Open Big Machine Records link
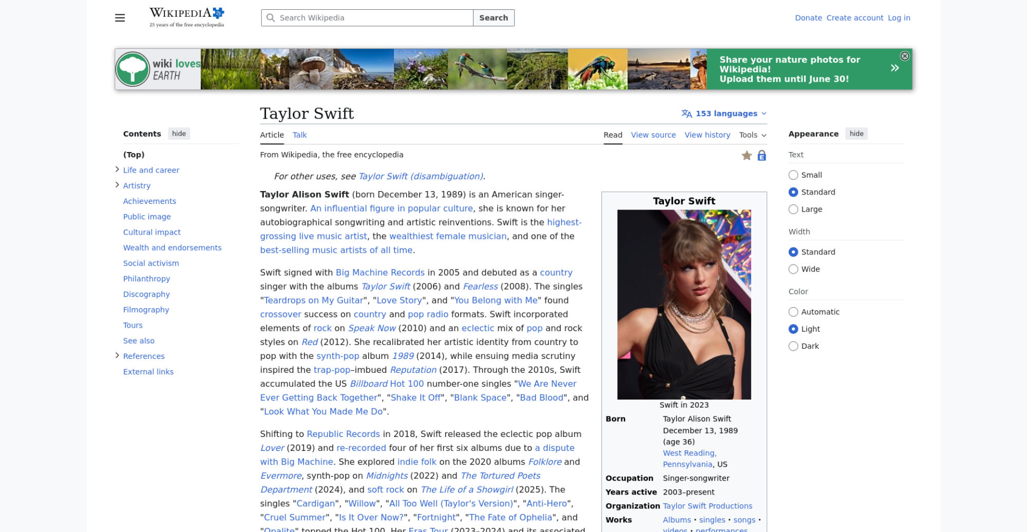 (x=380, y=273)
